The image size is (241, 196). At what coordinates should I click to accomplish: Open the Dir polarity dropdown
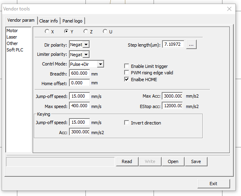point(86,45)
